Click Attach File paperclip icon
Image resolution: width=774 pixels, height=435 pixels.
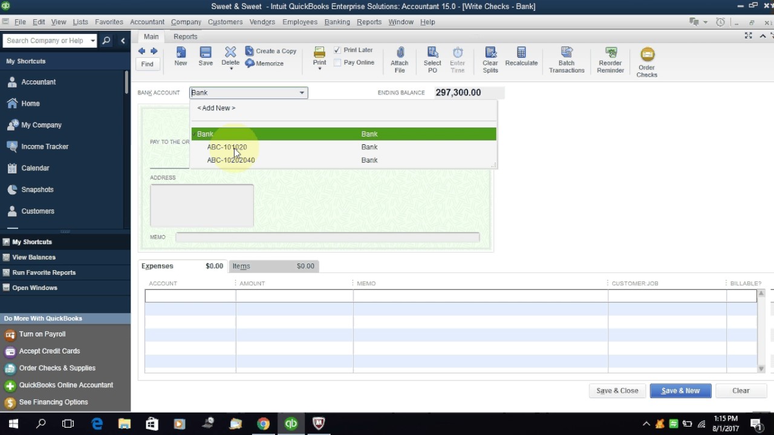(400, 53)
